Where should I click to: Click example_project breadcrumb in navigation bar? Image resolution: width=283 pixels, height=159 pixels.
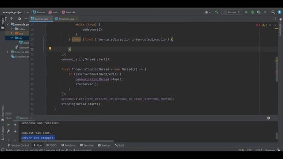[13, 12]
